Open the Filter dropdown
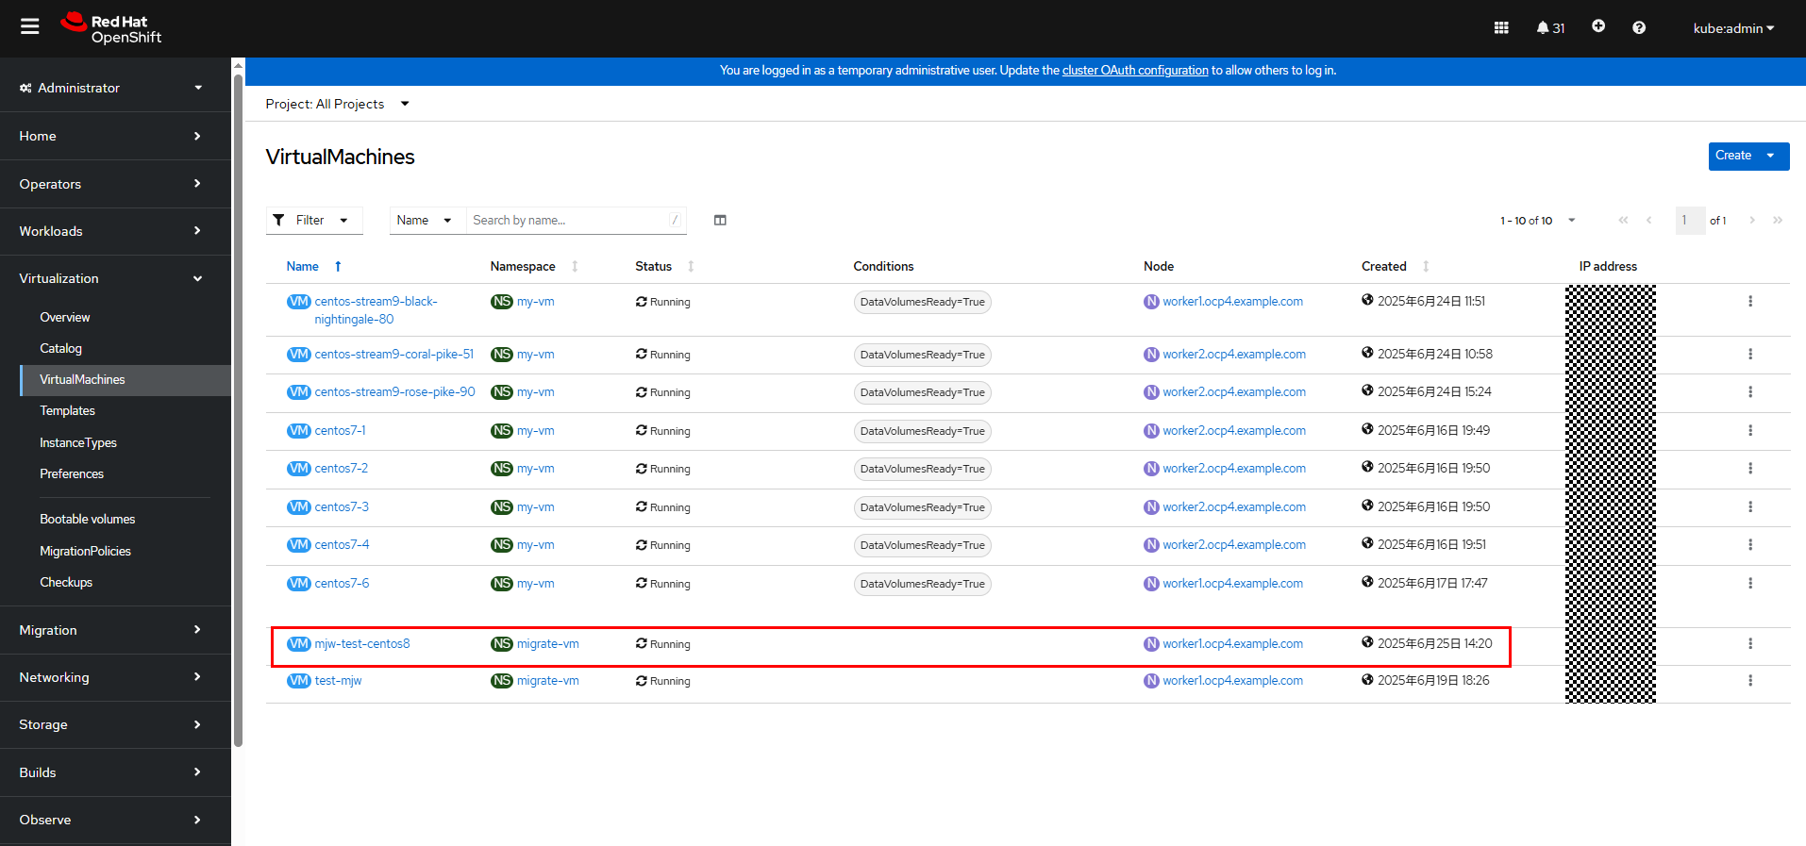Screen dimensions: 1806x846 pyautogui.click(x=314, y=220)
